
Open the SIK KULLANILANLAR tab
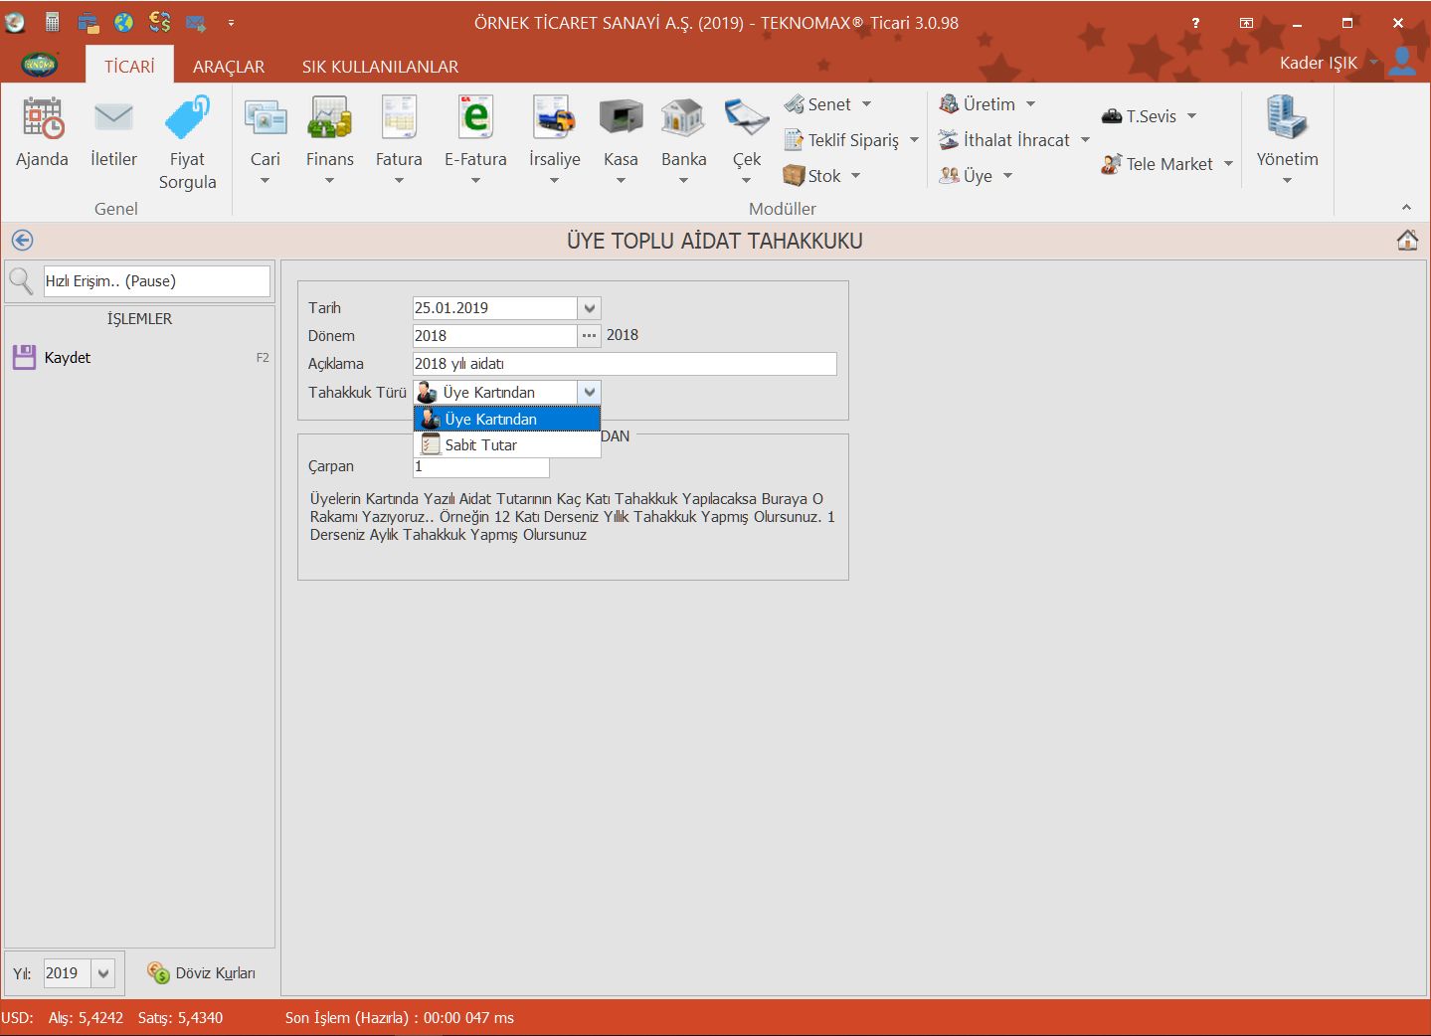pyautogui.click(x=380, y=67)
